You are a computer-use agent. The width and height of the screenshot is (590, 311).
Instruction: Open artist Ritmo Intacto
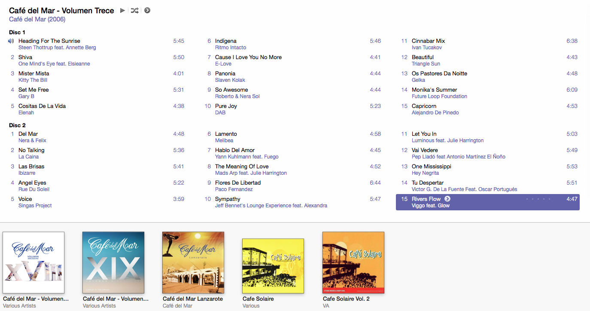tap(231, 48)
